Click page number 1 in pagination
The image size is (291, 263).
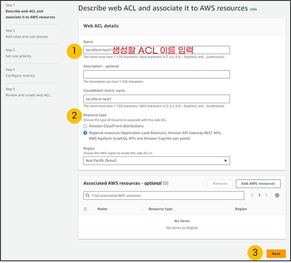point(259,195)
